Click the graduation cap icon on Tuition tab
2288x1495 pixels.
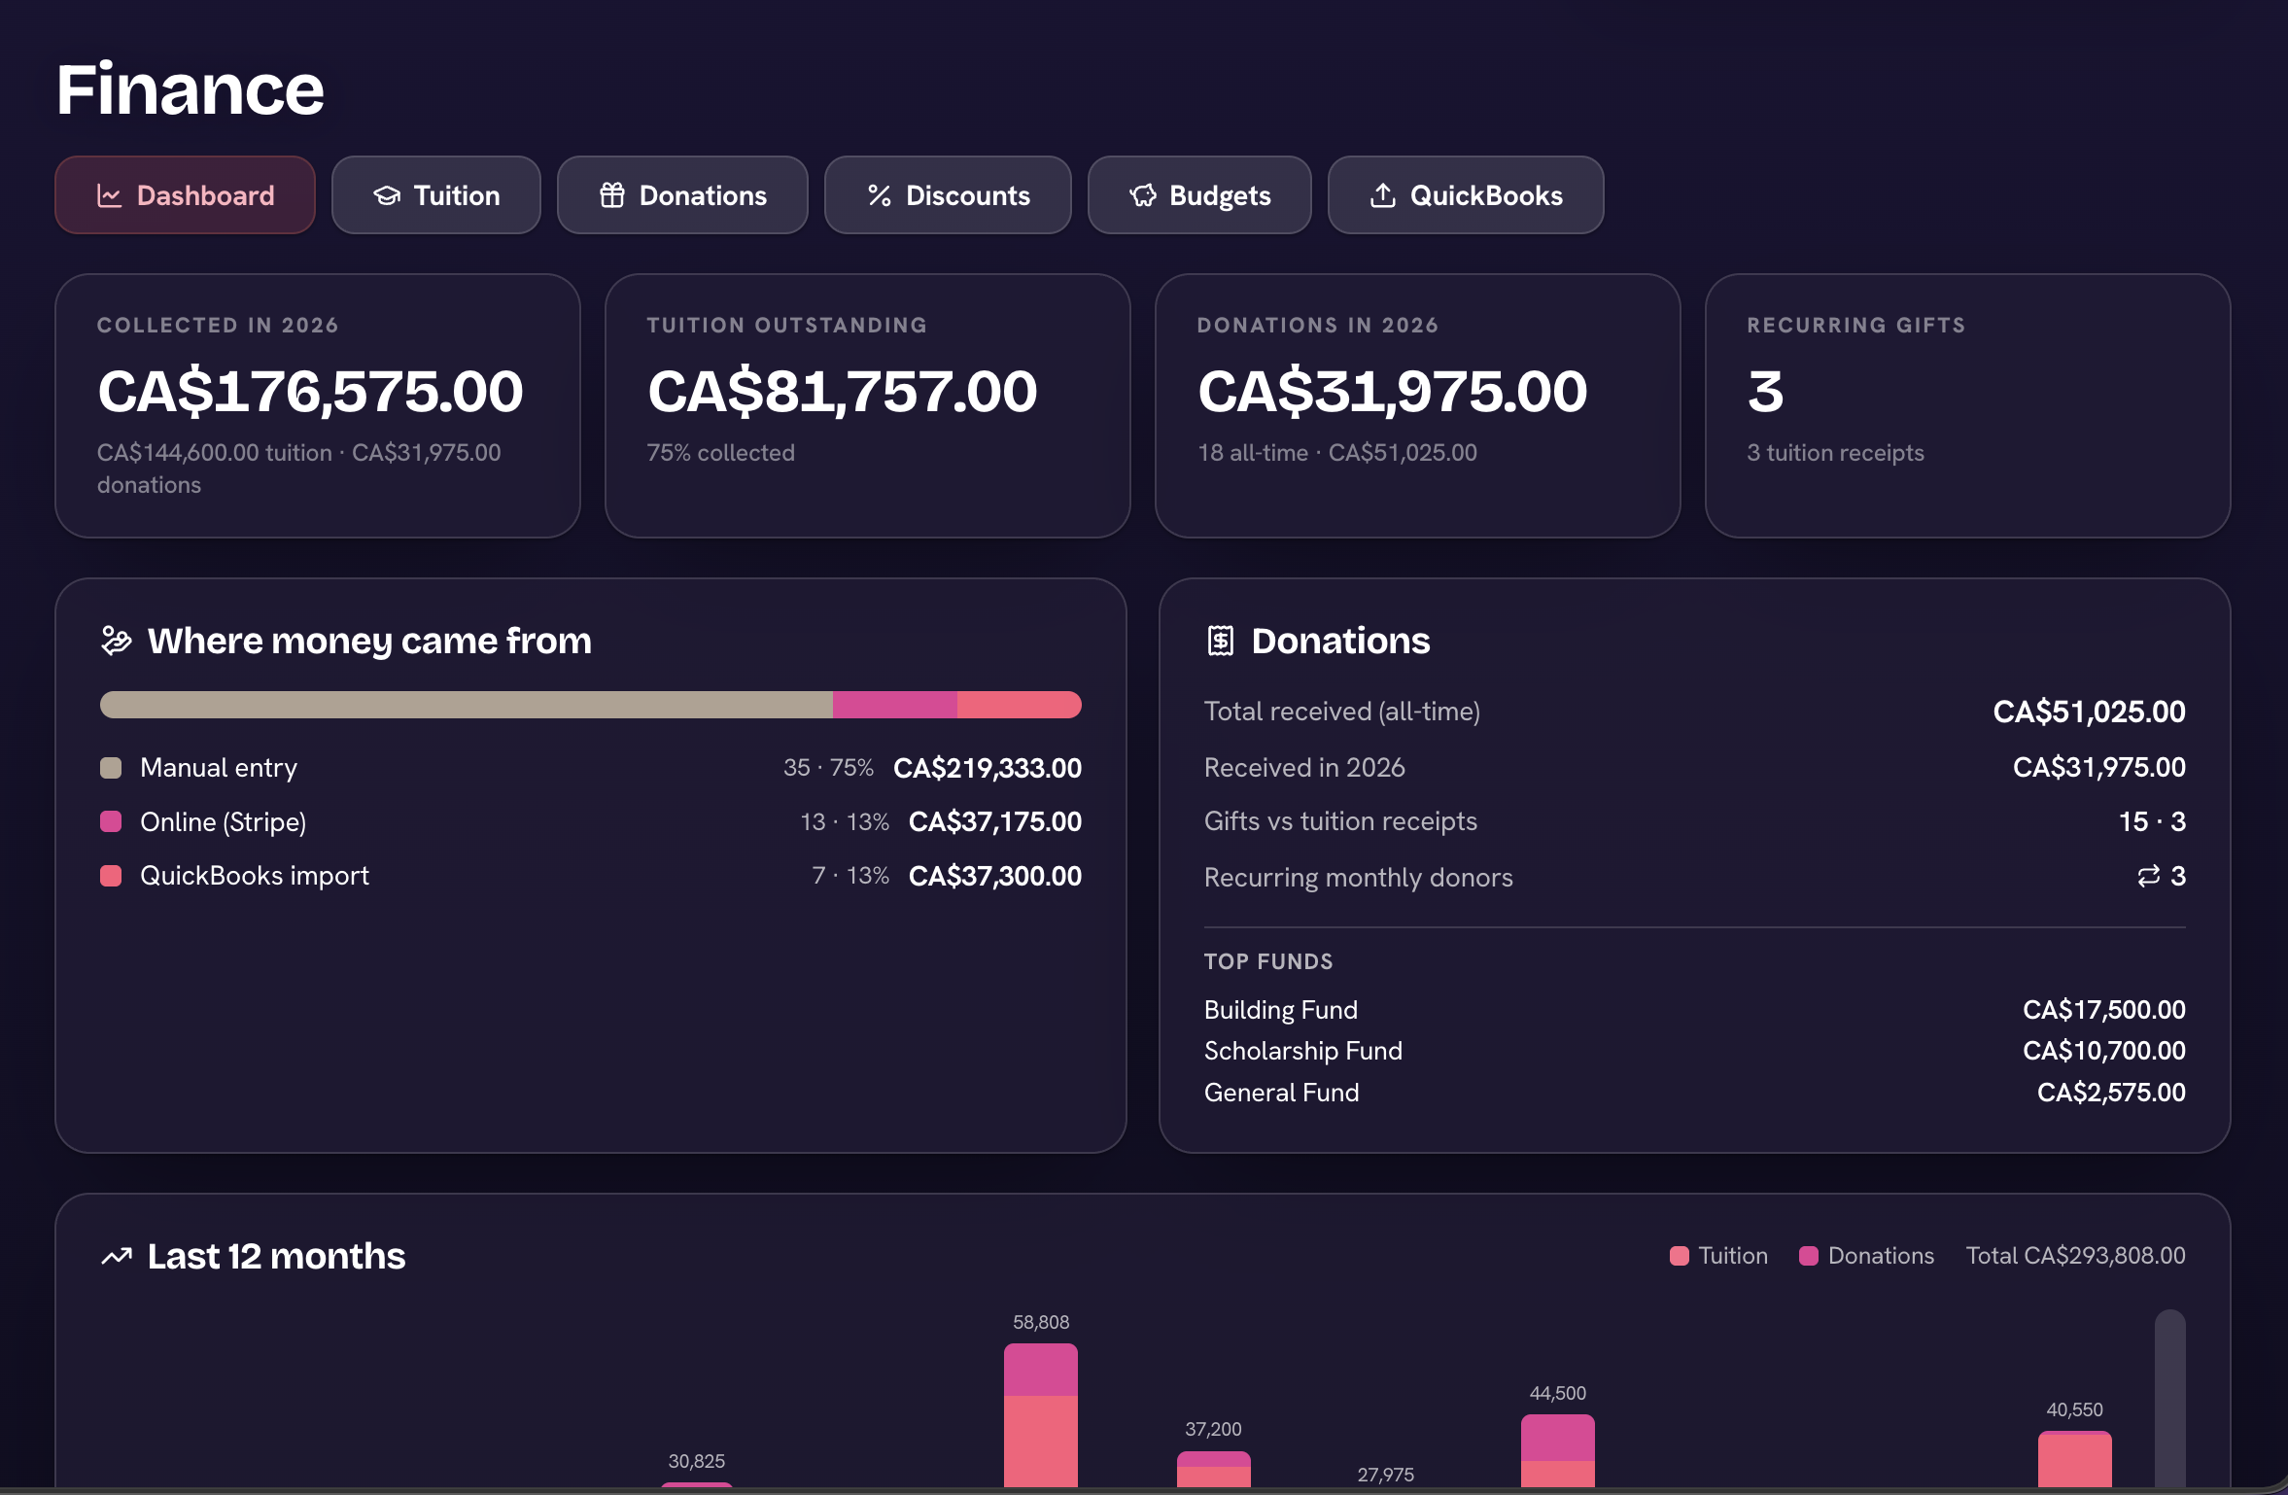pyautogui.click(x=387, y=196)
